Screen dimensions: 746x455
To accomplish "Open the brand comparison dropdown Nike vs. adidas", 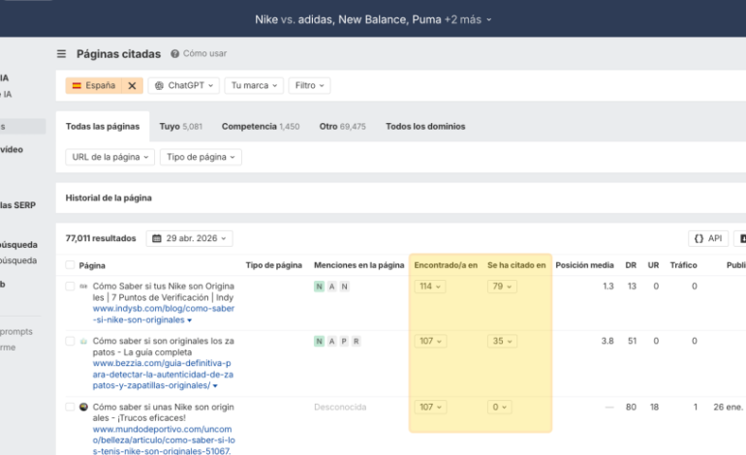I will coord(373,19).
